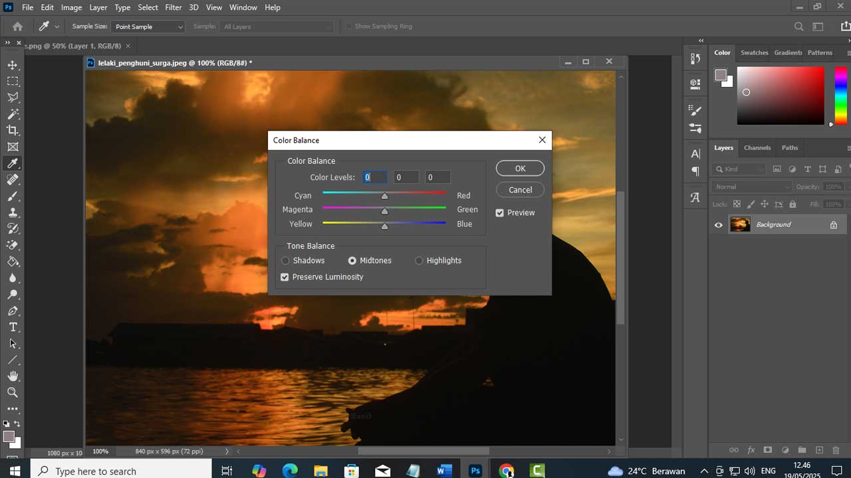
Task: Switch to the Paths tab
Action: [790, 147]
